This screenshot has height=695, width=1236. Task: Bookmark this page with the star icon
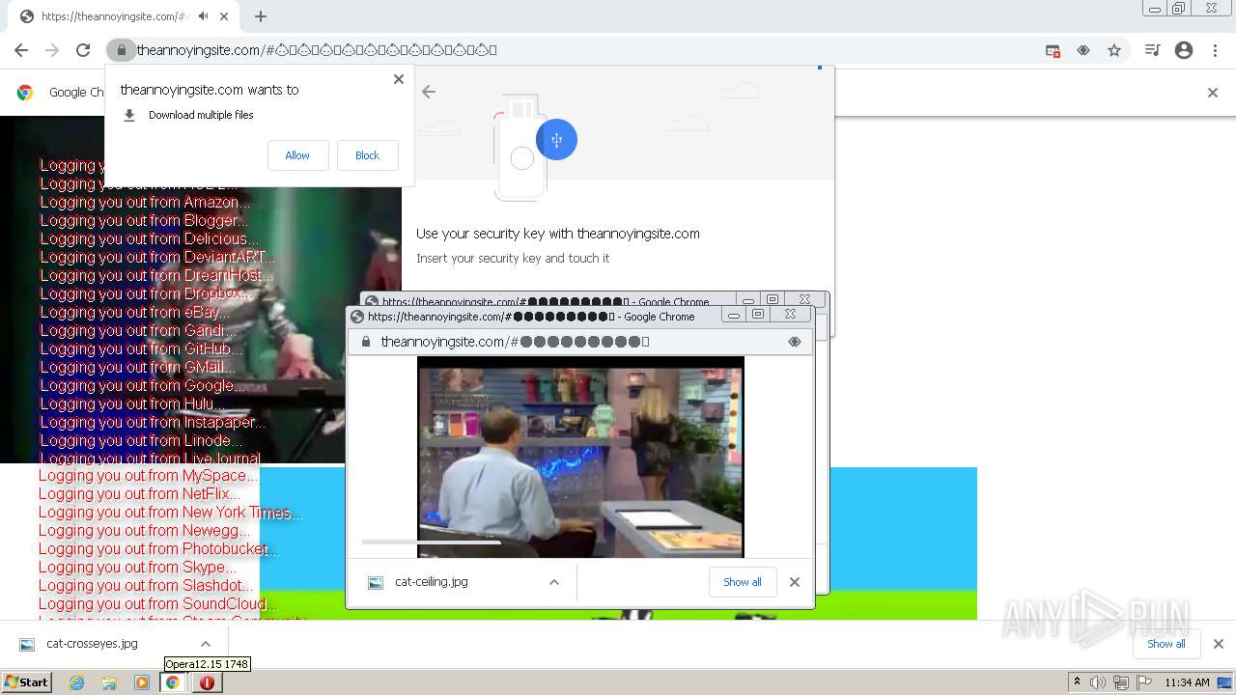(1114, 50)
